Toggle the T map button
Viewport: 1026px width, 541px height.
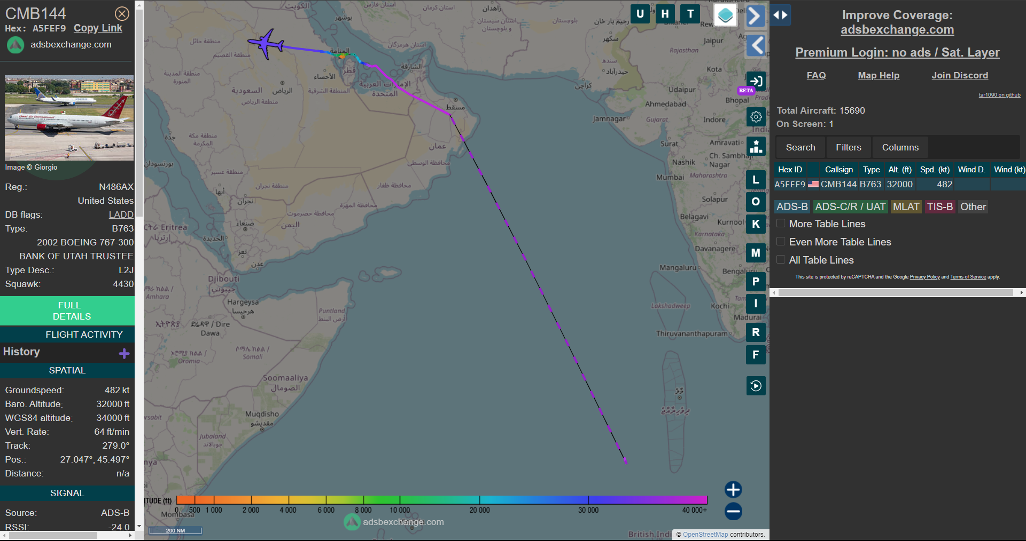[690, 14]
